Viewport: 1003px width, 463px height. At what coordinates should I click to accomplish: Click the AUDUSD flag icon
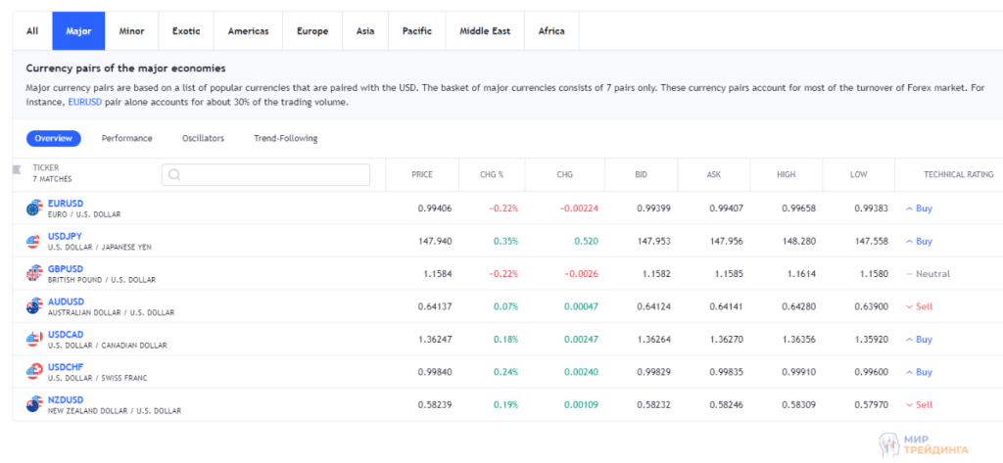tap(33, 306)
